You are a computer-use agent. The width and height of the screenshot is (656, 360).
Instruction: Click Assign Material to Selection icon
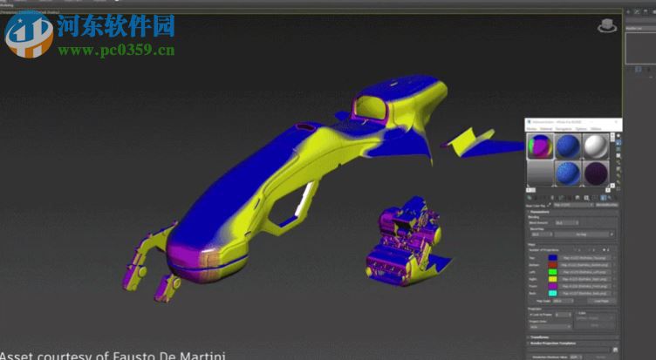(x=545, y=198)
